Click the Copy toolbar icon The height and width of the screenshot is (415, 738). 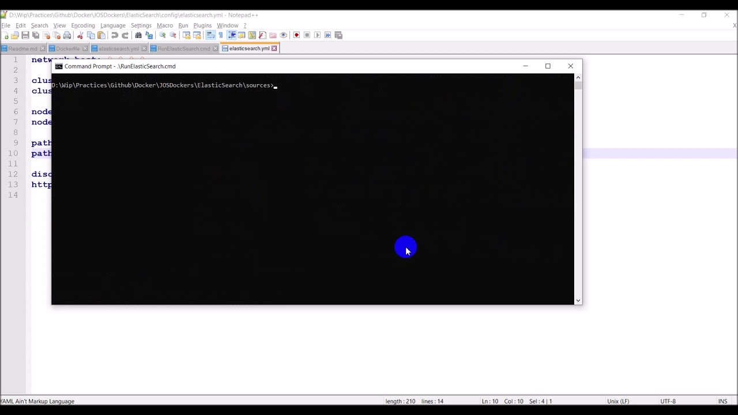click(x=91, y=35)
